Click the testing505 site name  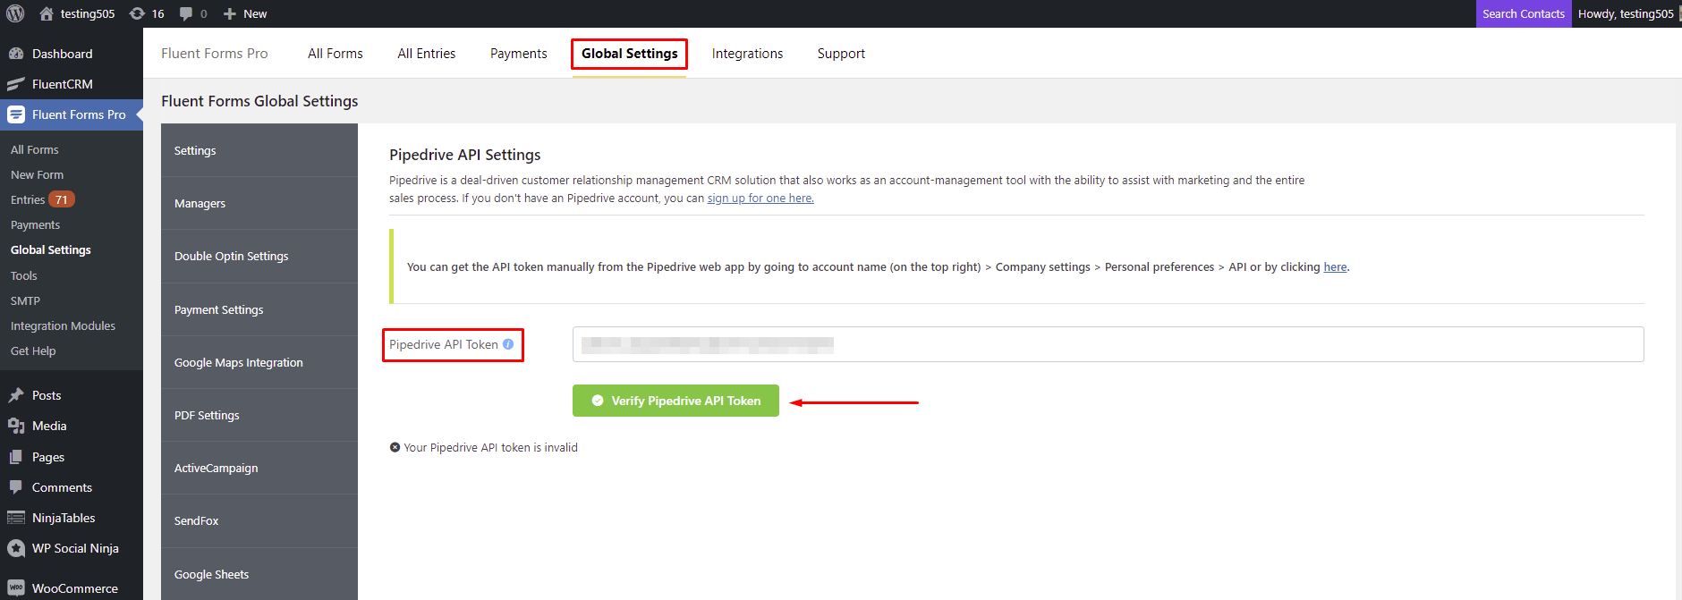pyautogui.click(x=88, y=13)
